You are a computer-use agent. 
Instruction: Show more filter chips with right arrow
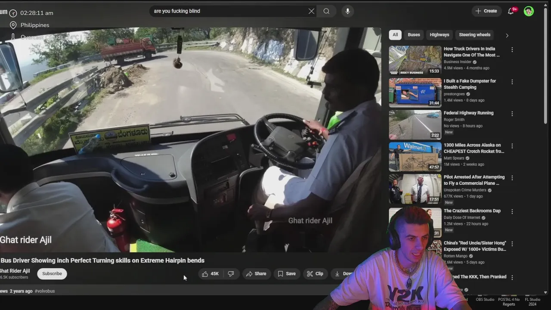pyautogui.click(x=507, y=35)
